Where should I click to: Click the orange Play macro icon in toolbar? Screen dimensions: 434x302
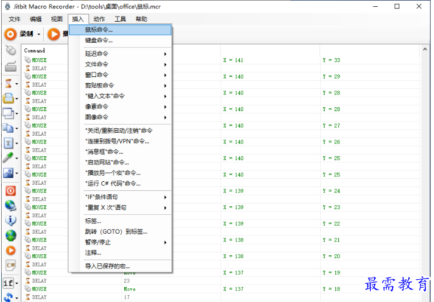coord(54,34)
